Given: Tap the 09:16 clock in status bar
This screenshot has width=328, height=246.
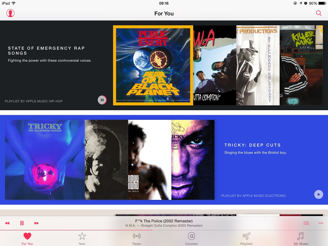Looking at the screenshot, I should click(x=164, y=3).
